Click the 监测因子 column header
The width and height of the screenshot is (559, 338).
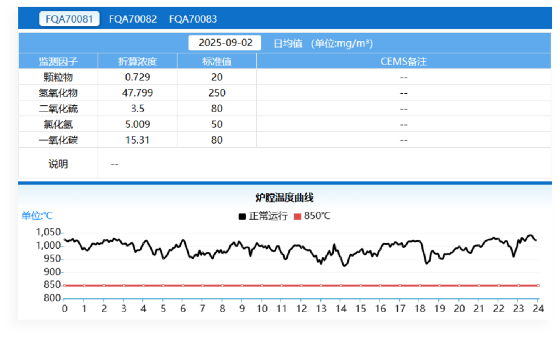click(58, 62)
